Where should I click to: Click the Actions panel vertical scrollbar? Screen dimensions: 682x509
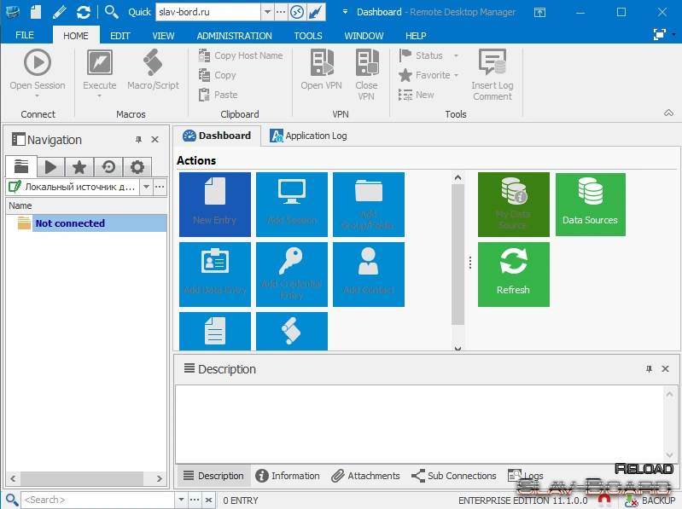pos(458,254)
